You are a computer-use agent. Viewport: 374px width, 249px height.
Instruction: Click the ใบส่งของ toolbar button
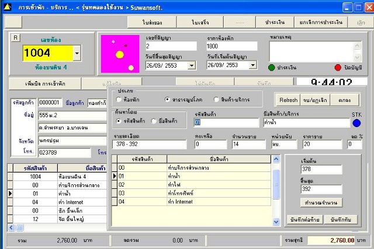click(x=152, y=22)
